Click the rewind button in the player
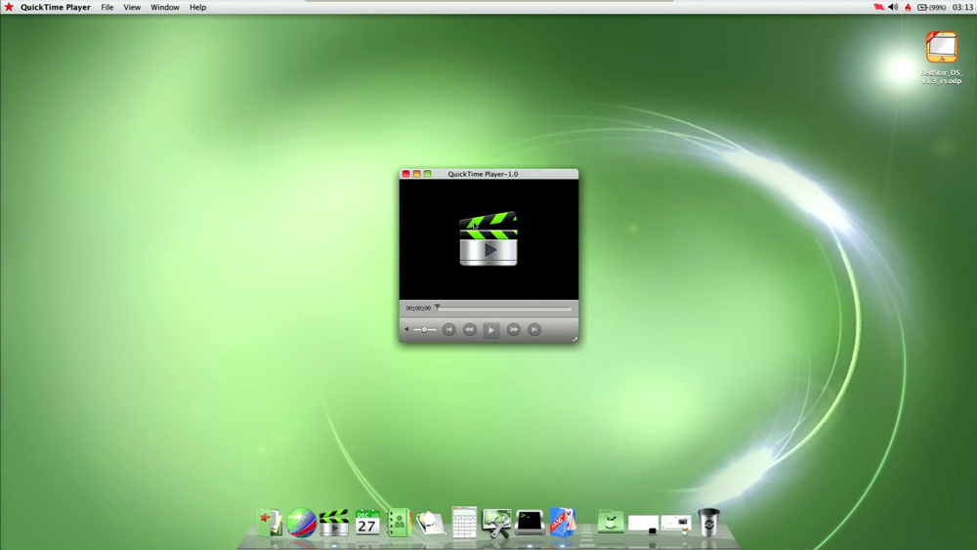This screenshot has height=550, width=977. tap(470, 330)
